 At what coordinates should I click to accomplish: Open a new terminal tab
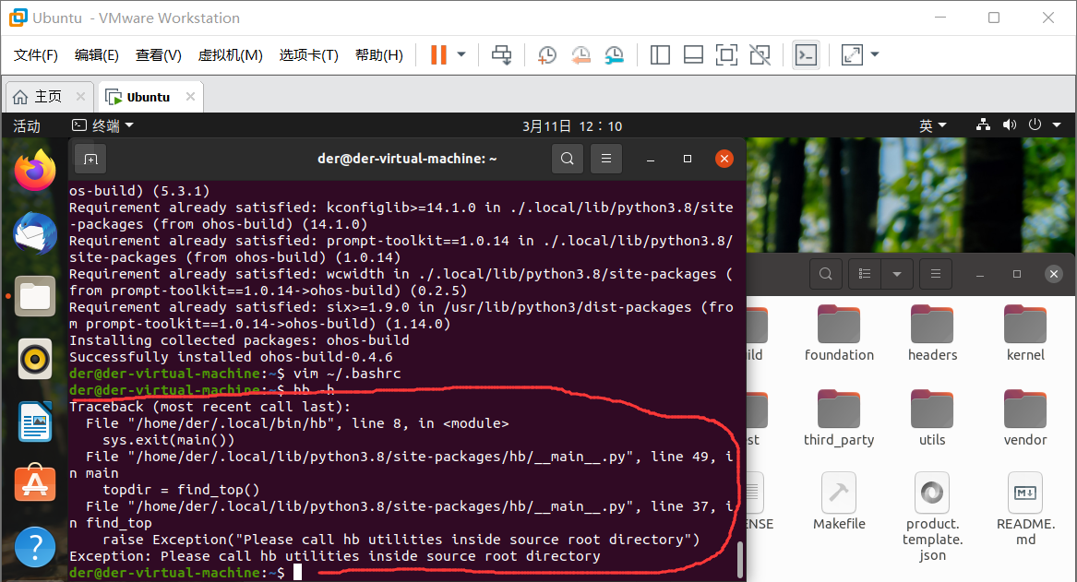[x=90, y=158]
